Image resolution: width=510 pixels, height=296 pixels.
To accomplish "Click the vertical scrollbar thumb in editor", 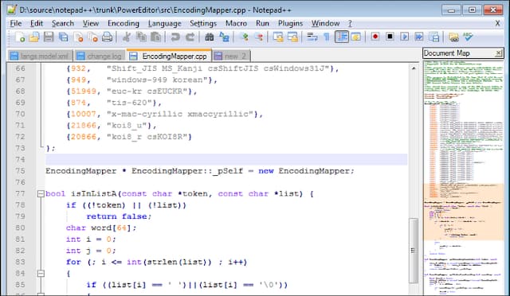I will click(x=414, y=250).
